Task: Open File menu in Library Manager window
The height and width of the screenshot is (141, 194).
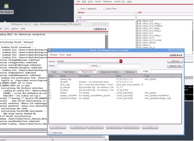Action: [x=78, y=2]
